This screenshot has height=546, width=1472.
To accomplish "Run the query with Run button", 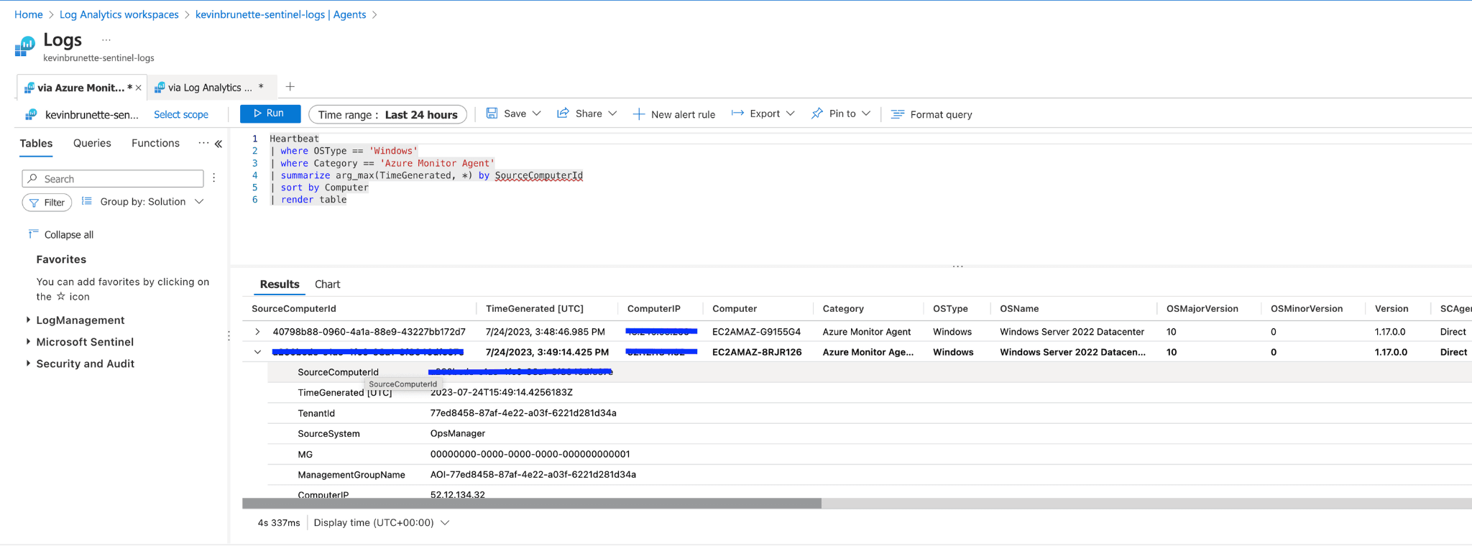I will pyautogui.click(x=270, y=114).
